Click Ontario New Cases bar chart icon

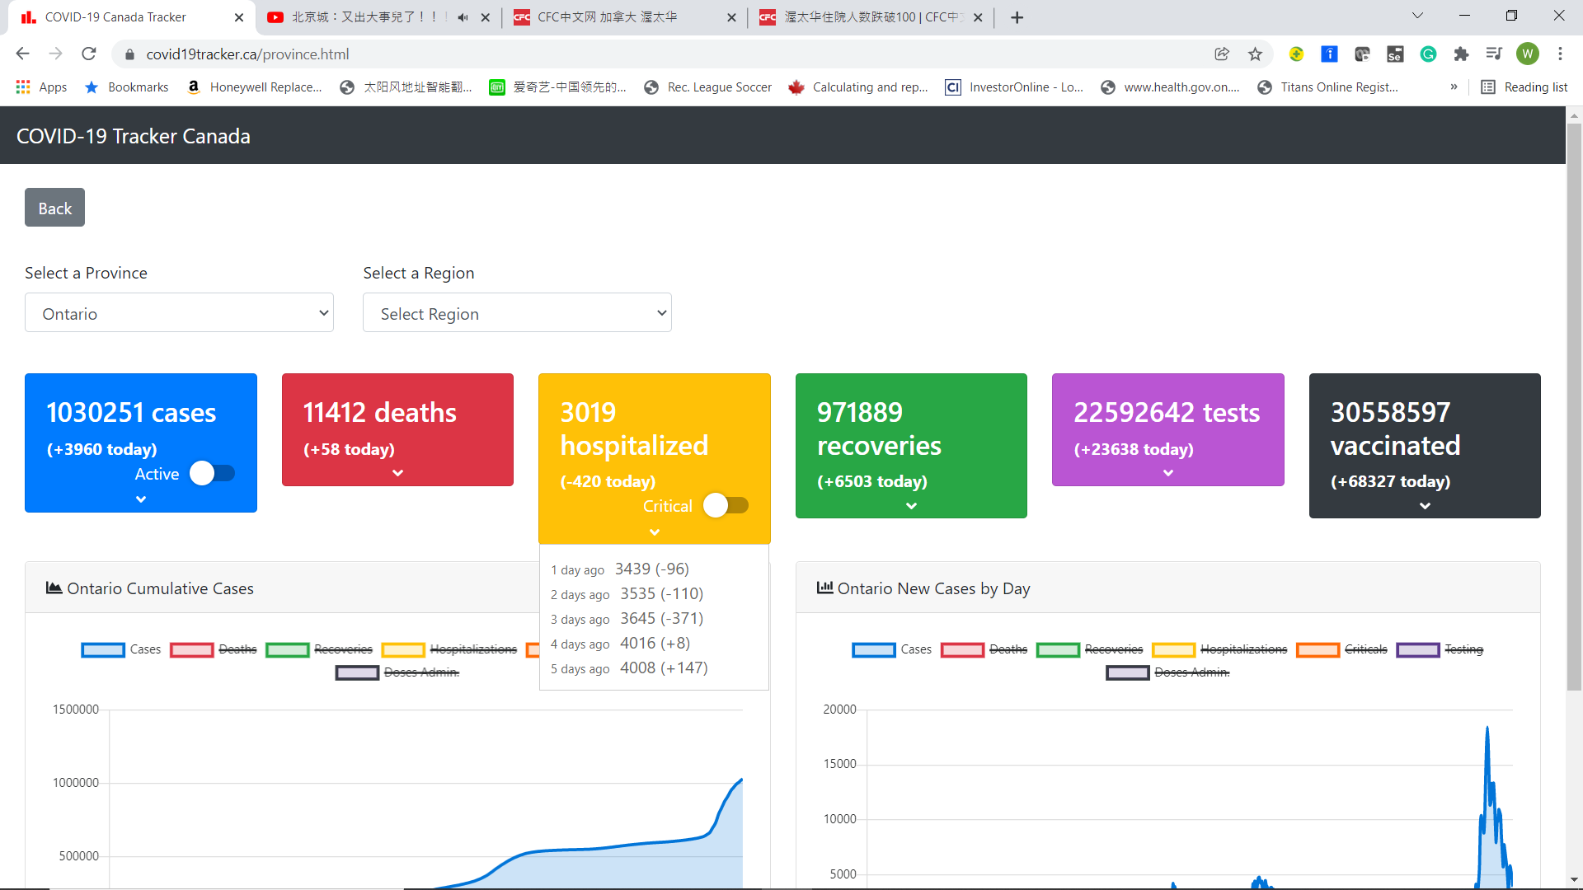pos(824,588)
